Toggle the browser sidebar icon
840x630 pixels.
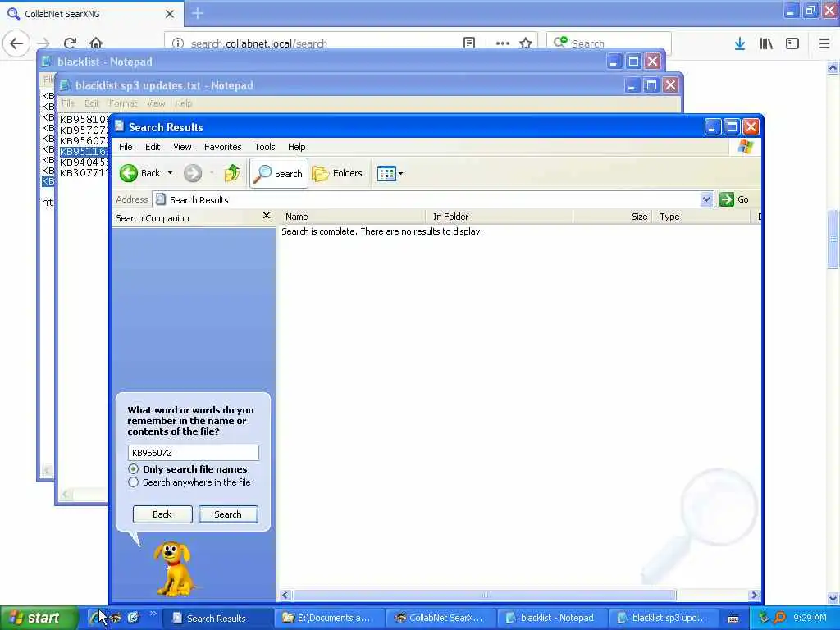click(x=792, y=43)
